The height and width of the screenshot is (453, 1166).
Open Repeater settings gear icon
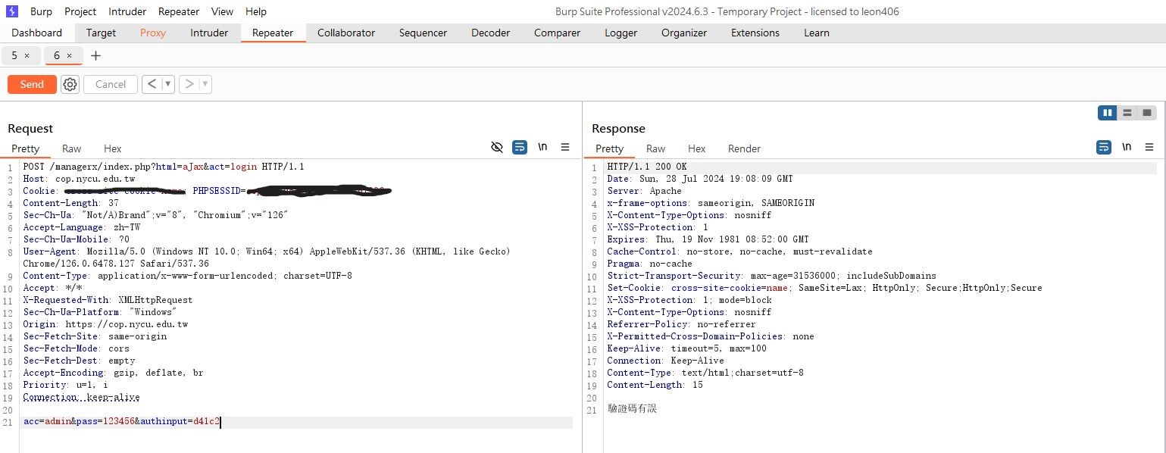point(70,84)
